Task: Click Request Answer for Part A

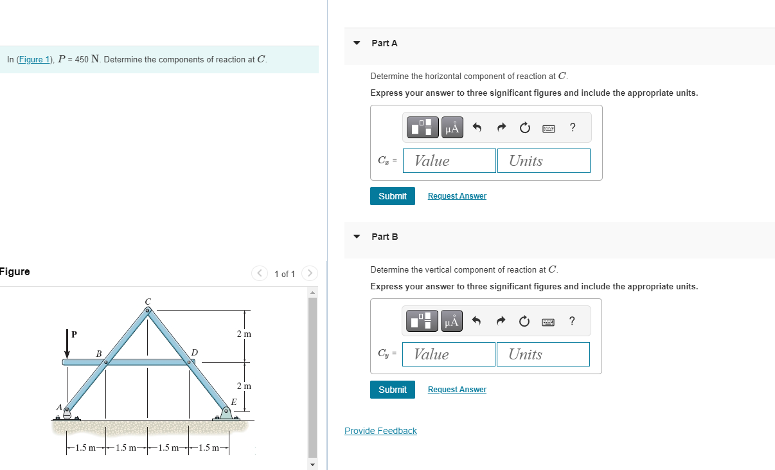Action: click(457, 195)
